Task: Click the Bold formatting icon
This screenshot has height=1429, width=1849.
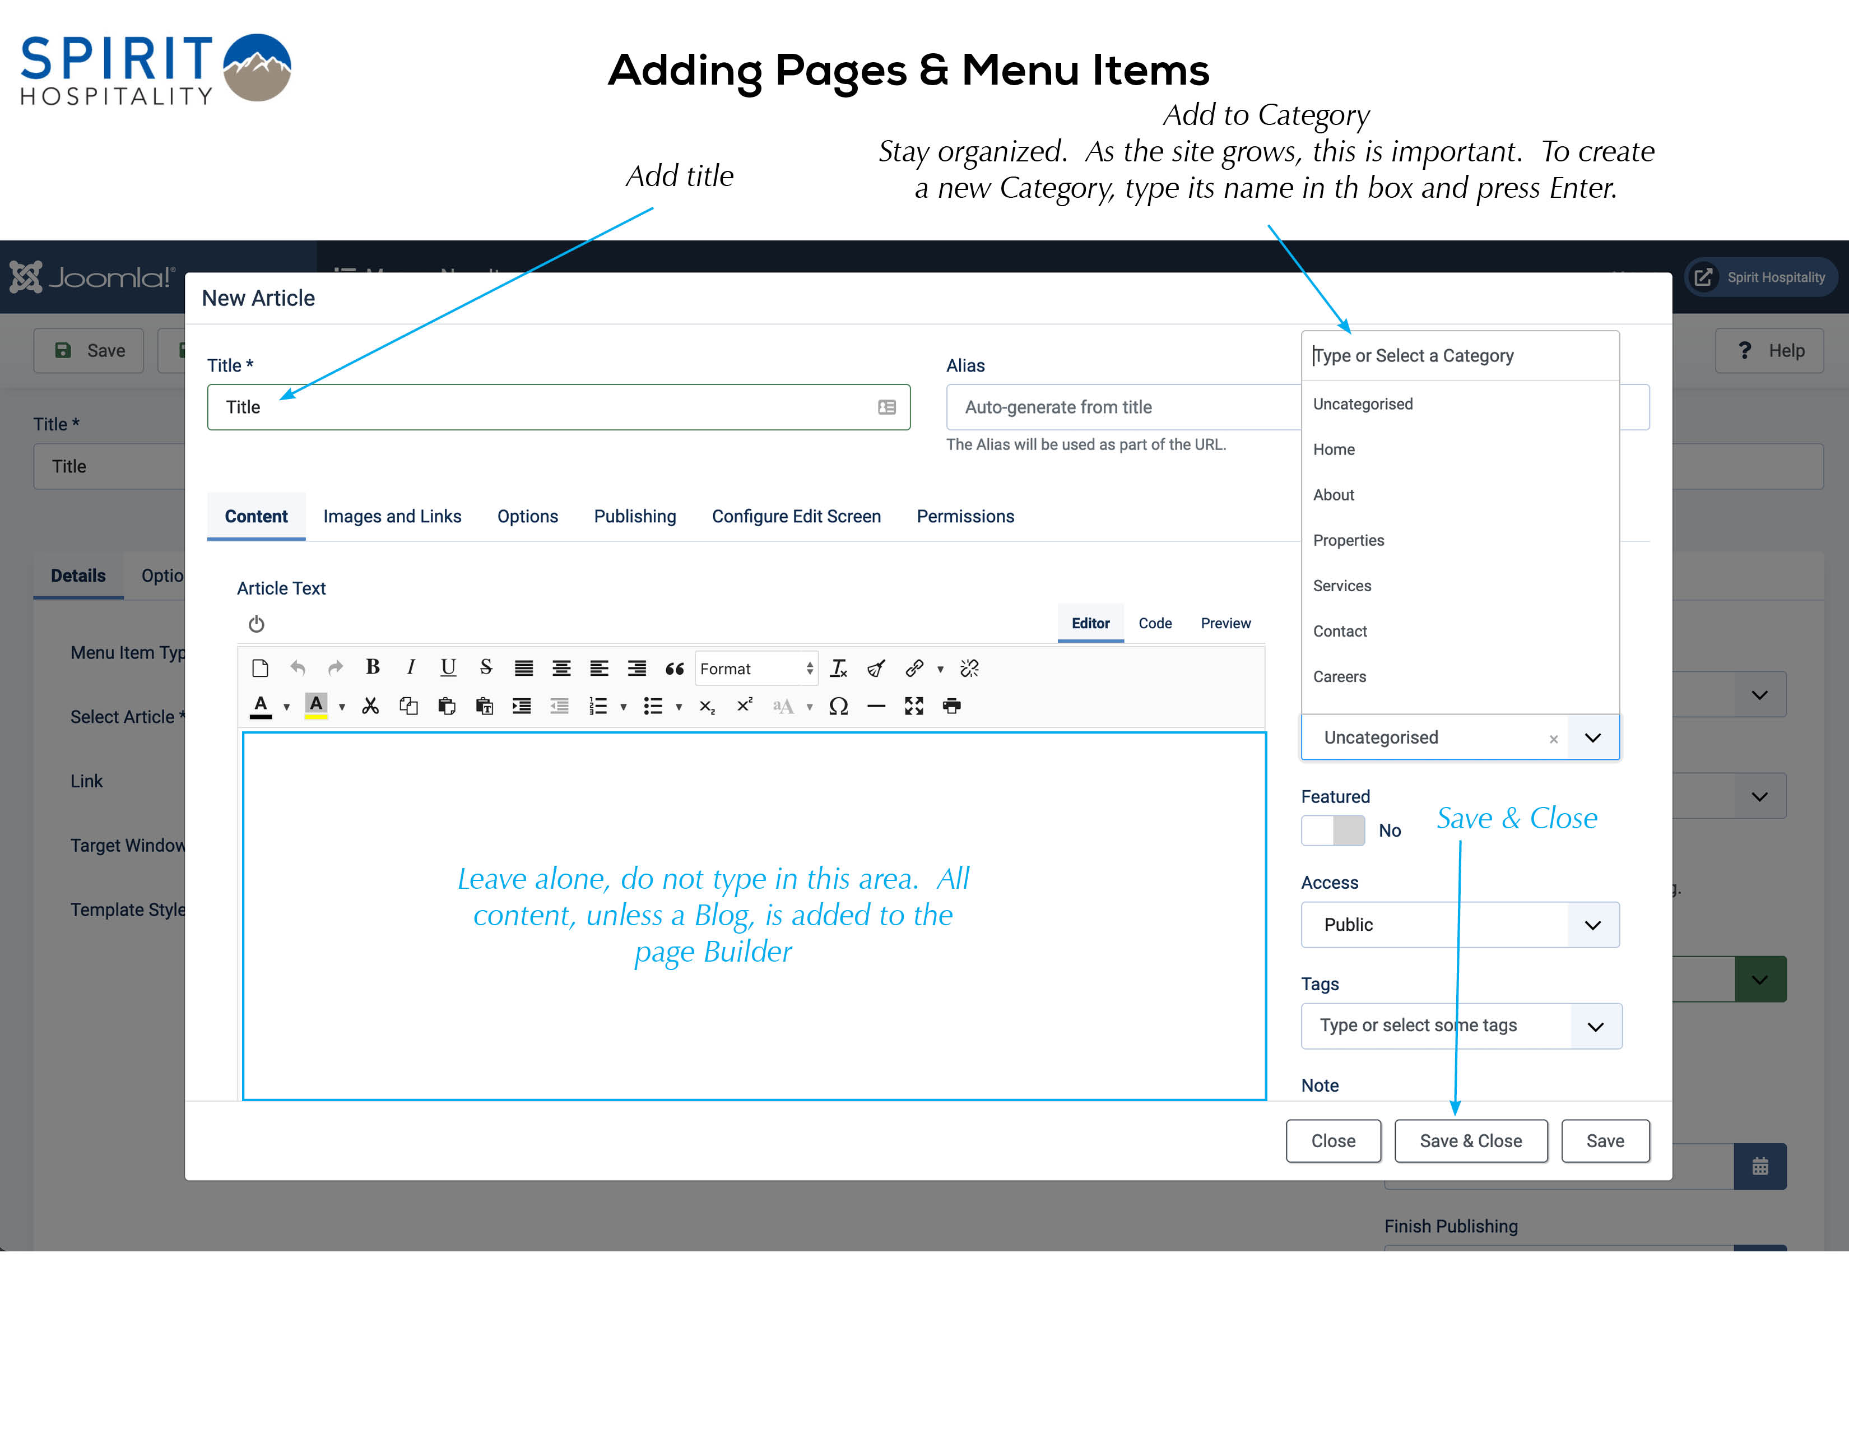Action: pos(373,668)
